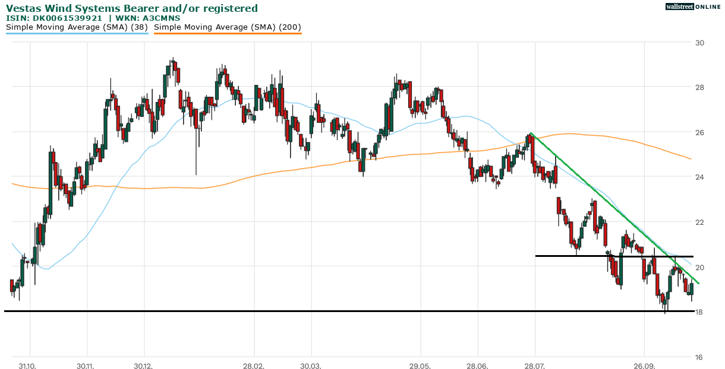
Task: Select the 30.12. date on the x-axis
Action: point(143,366)
